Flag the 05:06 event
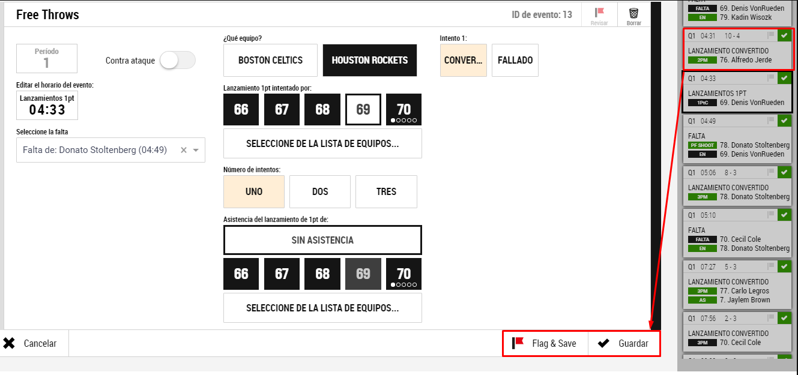This screenshot has height=375, width=798. 771,172
